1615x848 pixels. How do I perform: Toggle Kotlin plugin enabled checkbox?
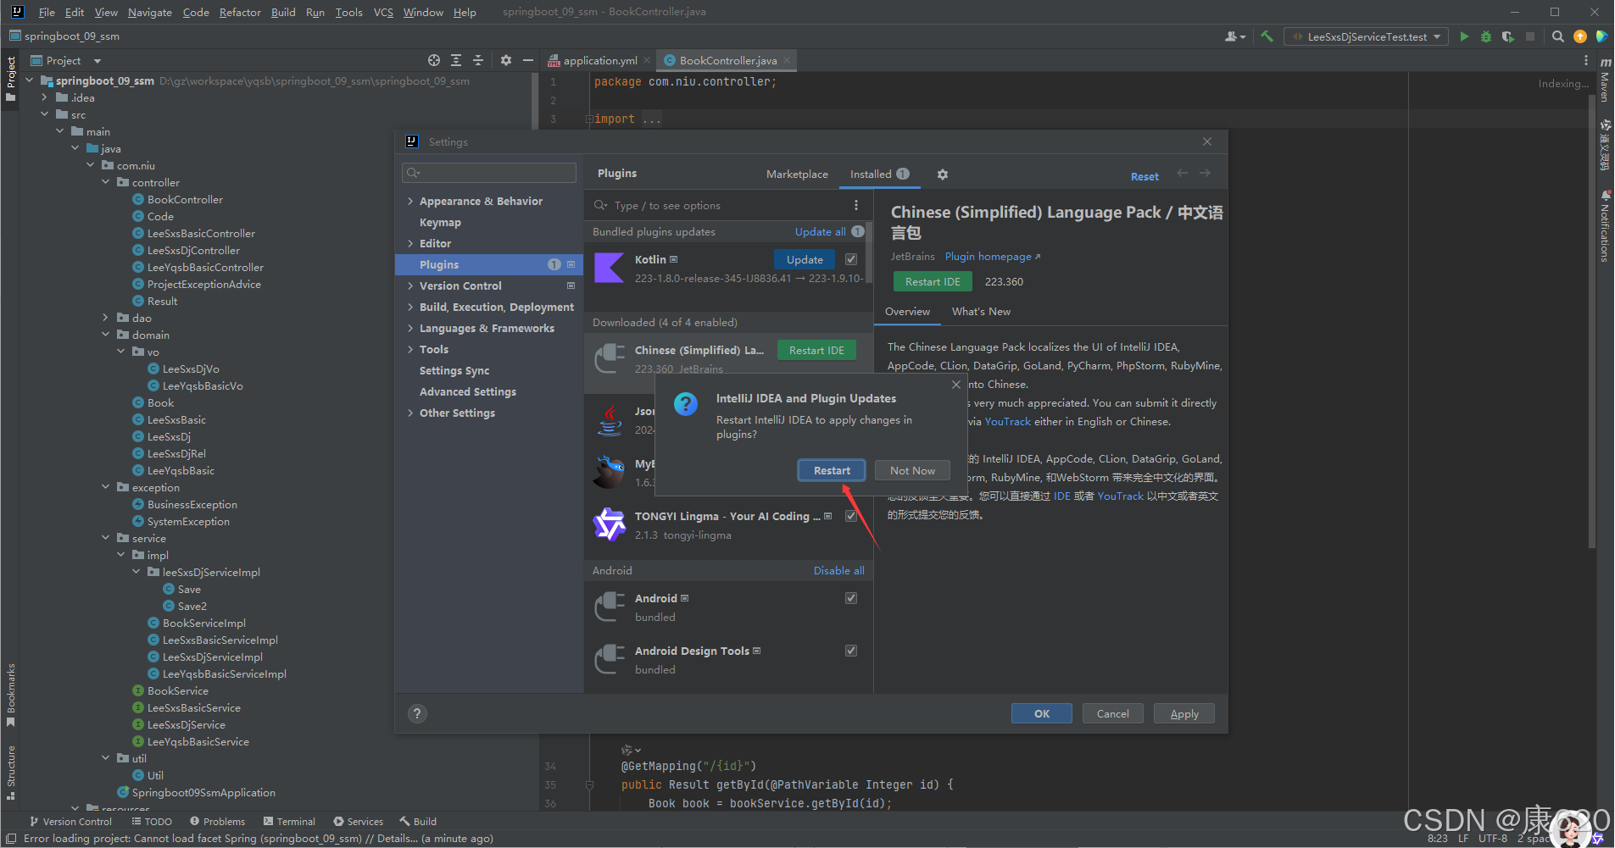click(851, 259)
